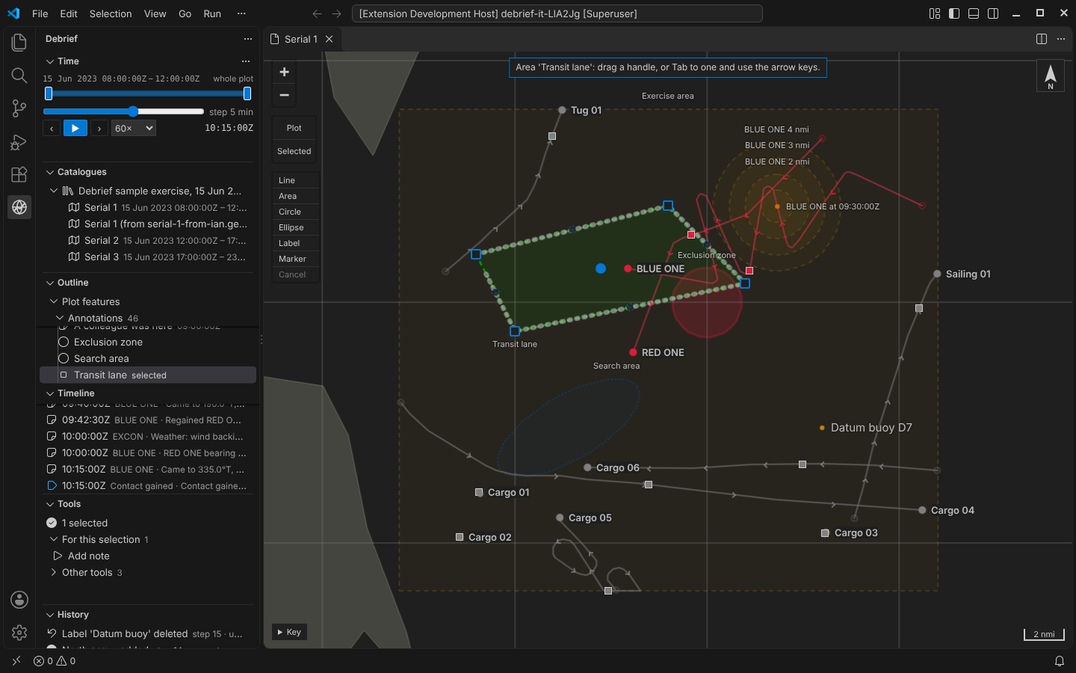1076x673 pixels.
Task: Open editor more actions ellipsis
Action: 1061,39
